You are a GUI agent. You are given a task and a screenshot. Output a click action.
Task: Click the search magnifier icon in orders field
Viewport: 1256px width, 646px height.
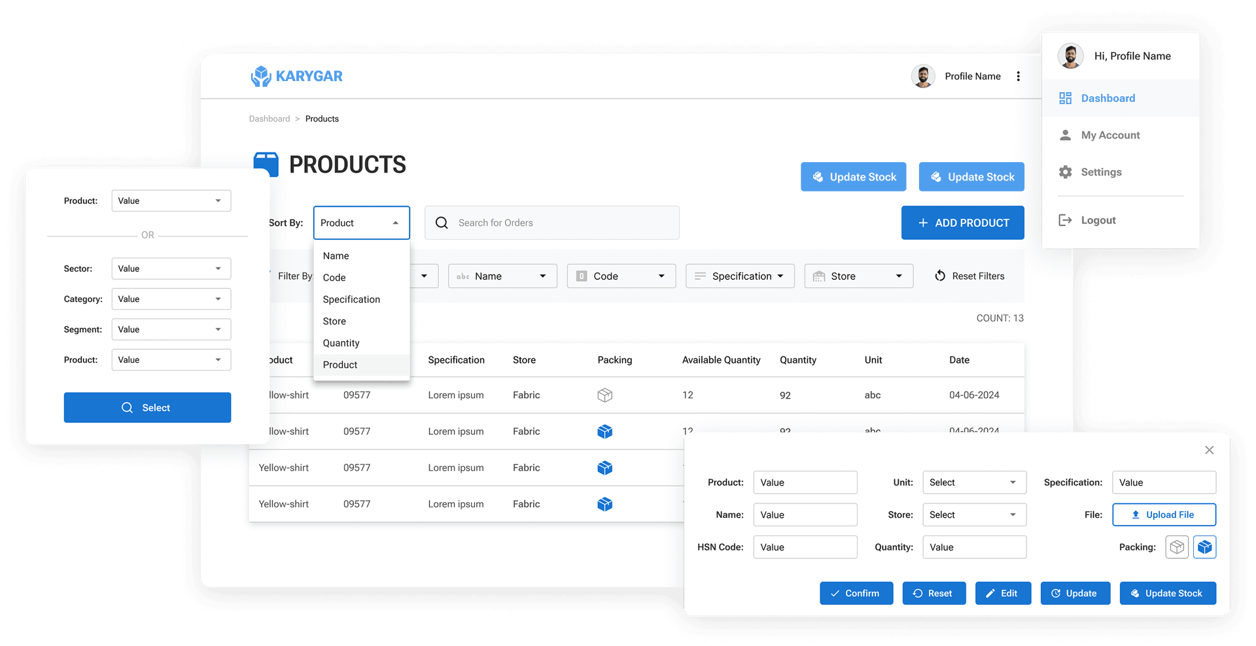pyautogui.click(x=442, y=223)
